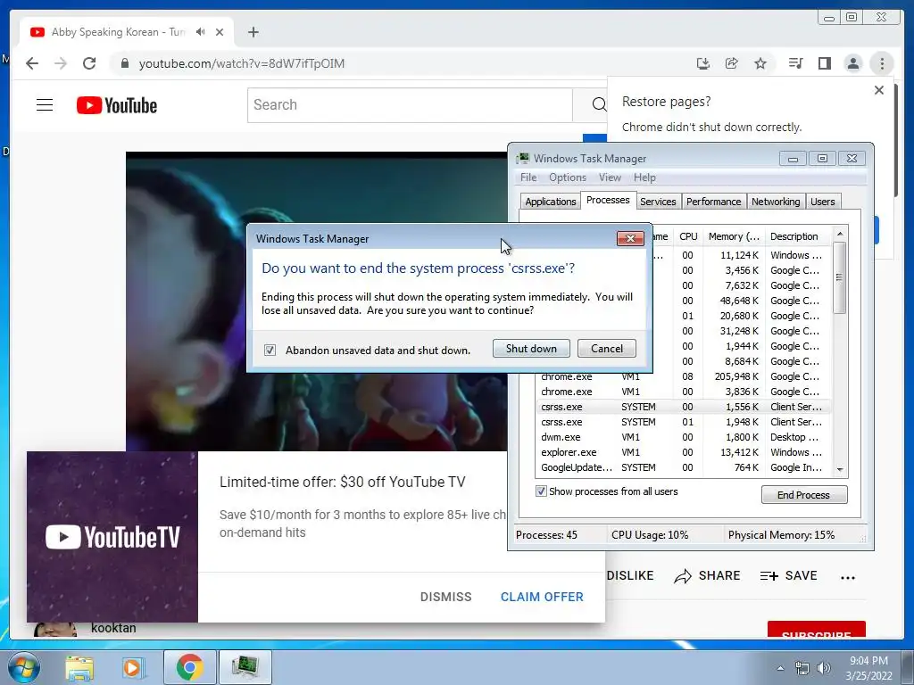Image resolution: width=914 pixels, height=685 pixels.
Task: Switch to the Performance tab
Action: click(x=713, y=202)
